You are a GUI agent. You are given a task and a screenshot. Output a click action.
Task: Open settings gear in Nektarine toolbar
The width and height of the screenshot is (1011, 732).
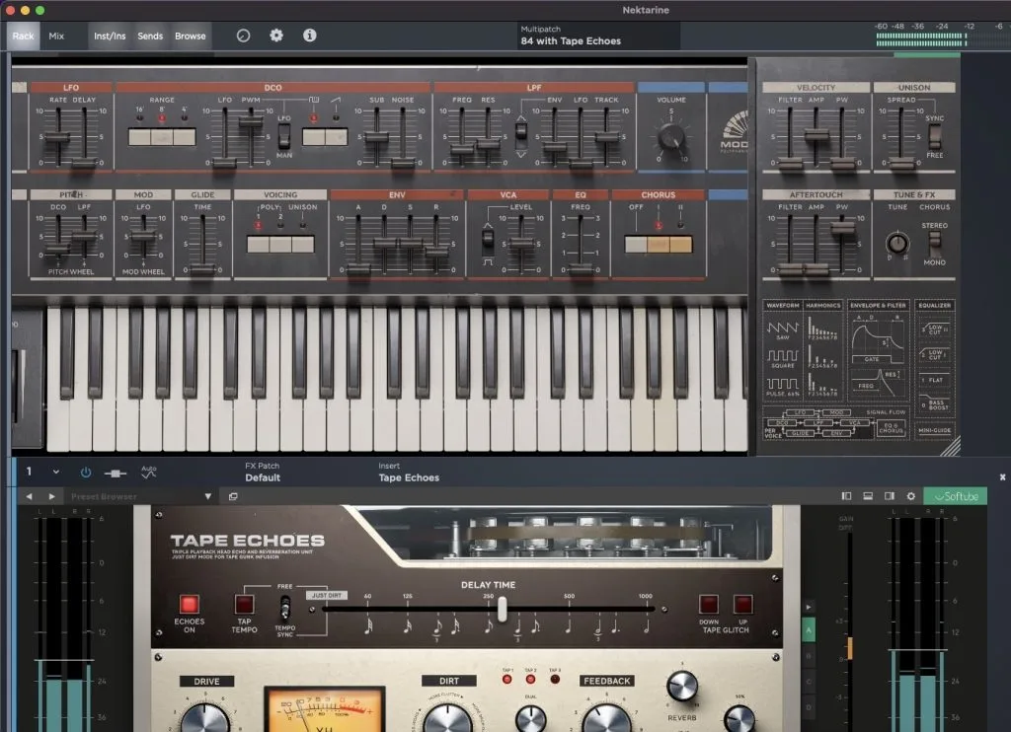[x=276, y=36]
